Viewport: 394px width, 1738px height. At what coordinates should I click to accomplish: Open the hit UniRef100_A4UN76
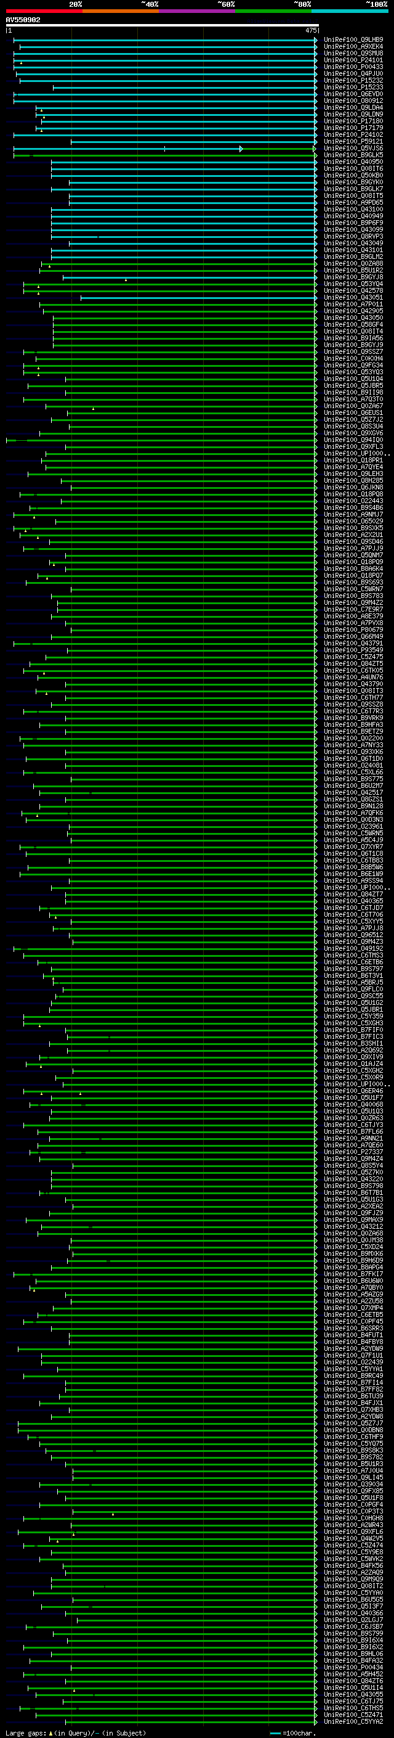(x=353, y=678)
